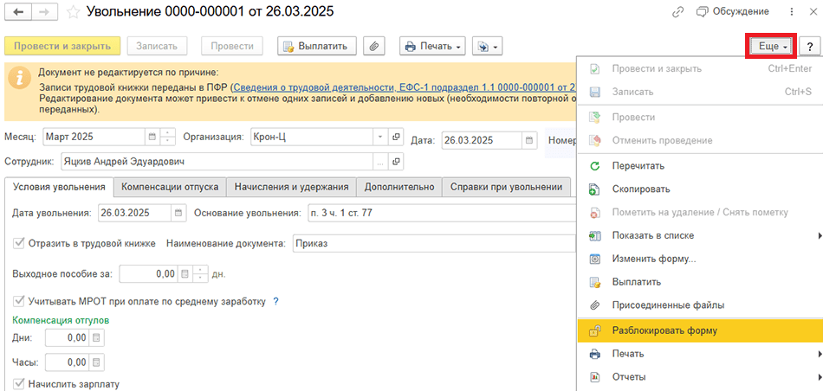Click the Выплатить button
Image resolution: width=823 pixels, height=391 pixels.
316,46
